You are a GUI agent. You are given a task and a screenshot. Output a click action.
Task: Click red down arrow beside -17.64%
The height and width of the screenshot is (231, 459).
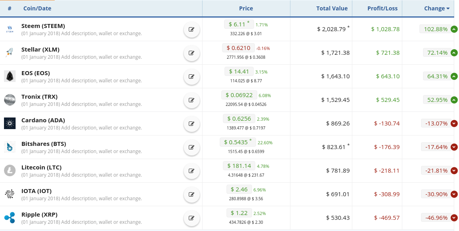pos(454,147)
